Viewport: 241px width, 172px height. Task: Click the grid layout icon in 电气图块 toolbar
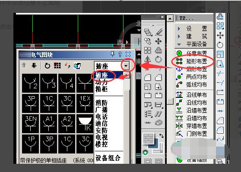click(57, 66)
